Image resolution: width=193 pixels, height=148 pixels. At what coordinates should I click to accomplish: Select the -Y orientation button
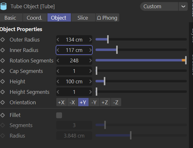click(94, 102)
